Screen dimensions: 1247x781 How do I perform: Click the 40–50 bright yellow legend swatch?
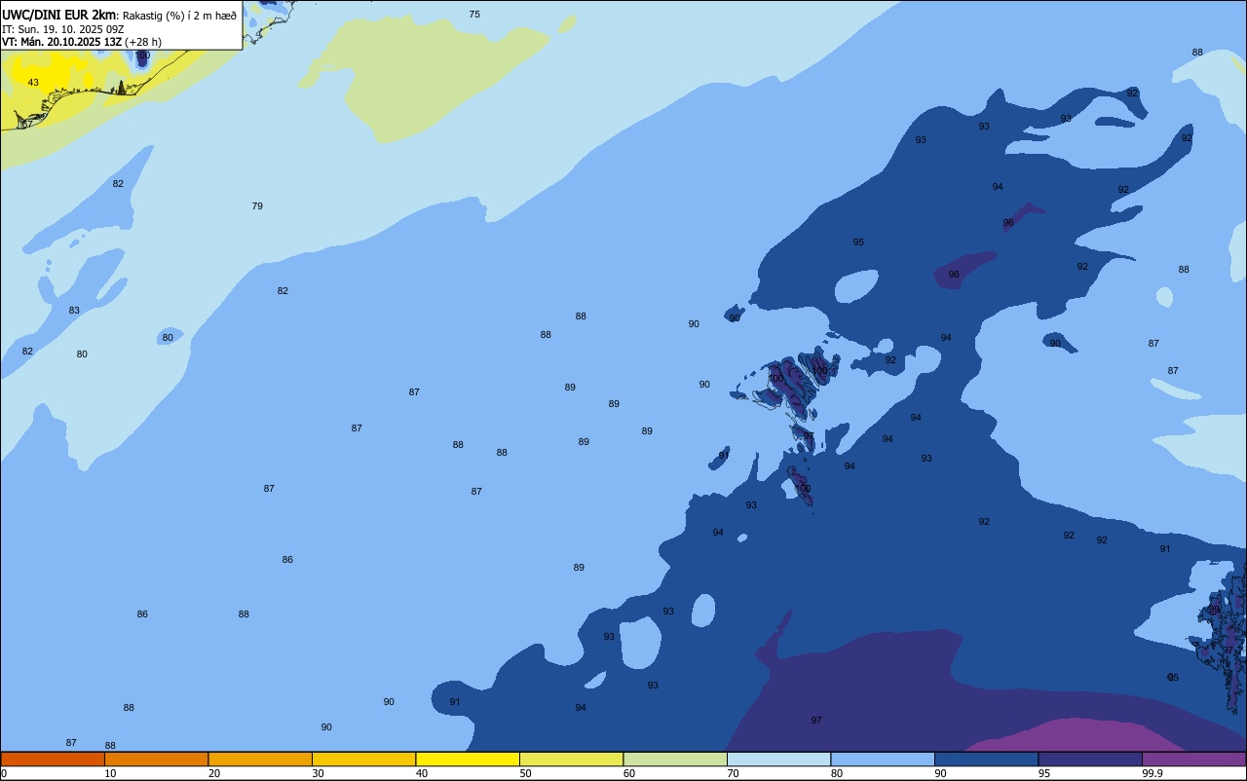click(x=468, y=759)
